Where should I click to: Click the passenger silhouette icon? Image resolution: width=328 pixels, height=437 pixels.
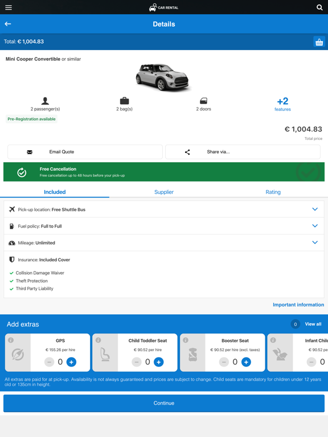coord(45,101)
